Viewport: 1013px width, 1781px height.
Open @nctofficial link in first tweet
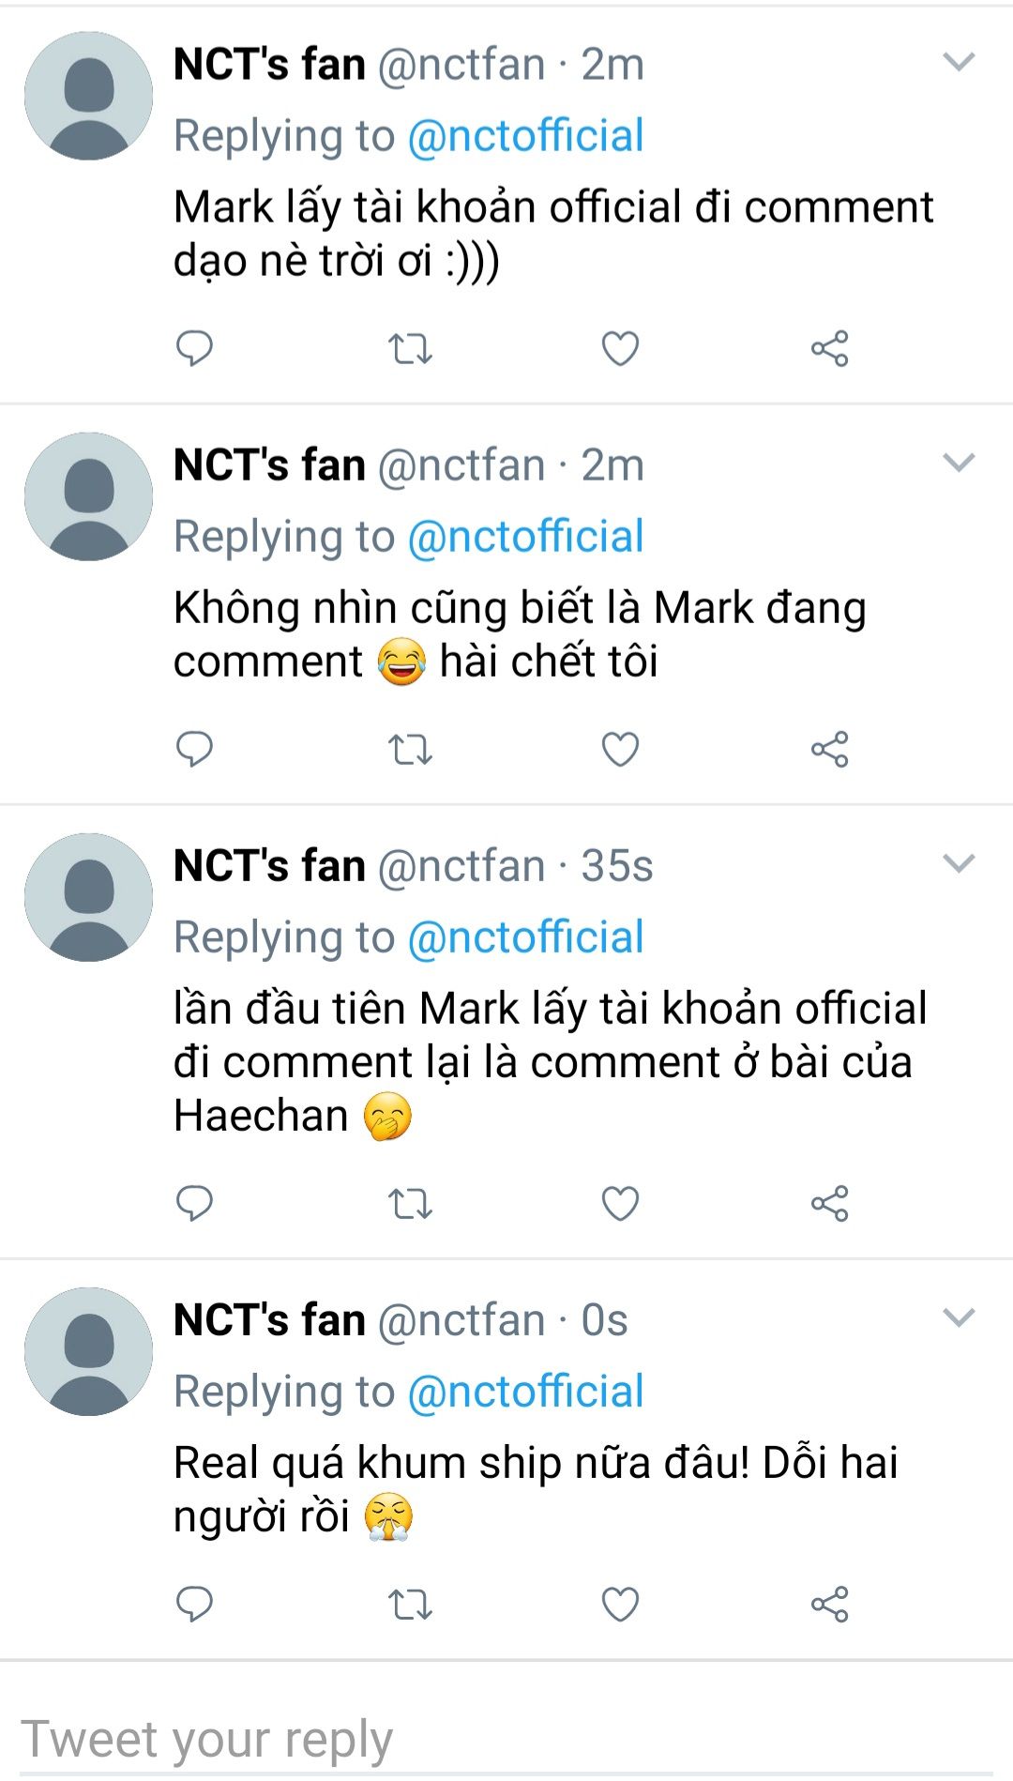525,136
